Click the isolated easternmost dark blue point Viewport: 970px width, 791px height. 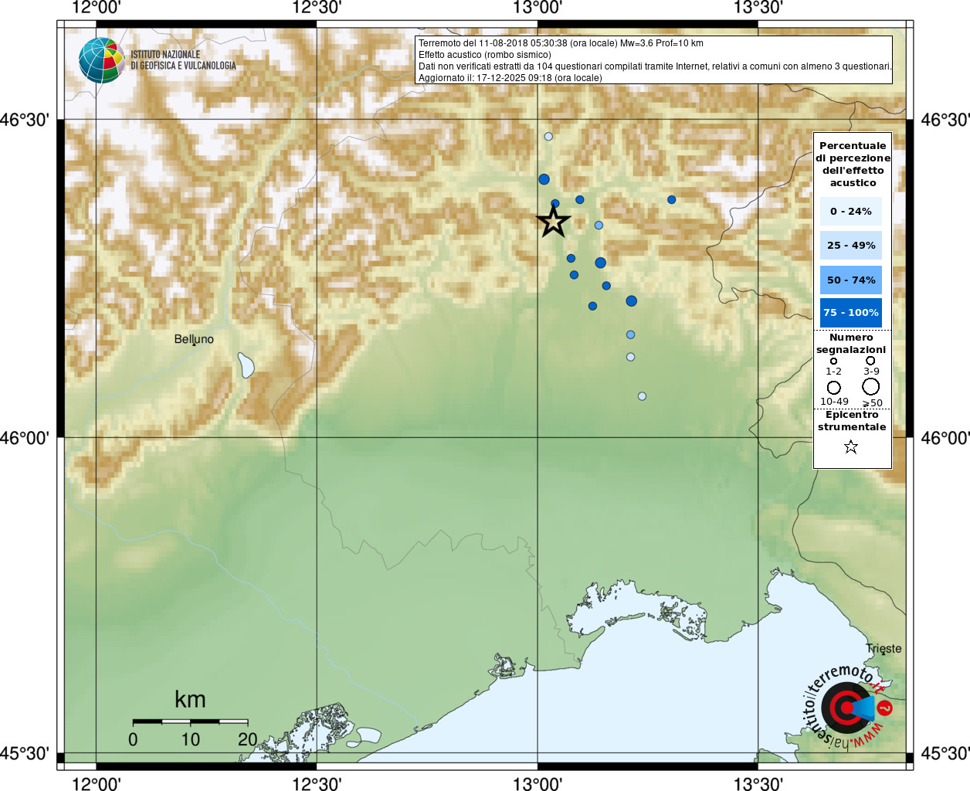[x=672, y=200]
